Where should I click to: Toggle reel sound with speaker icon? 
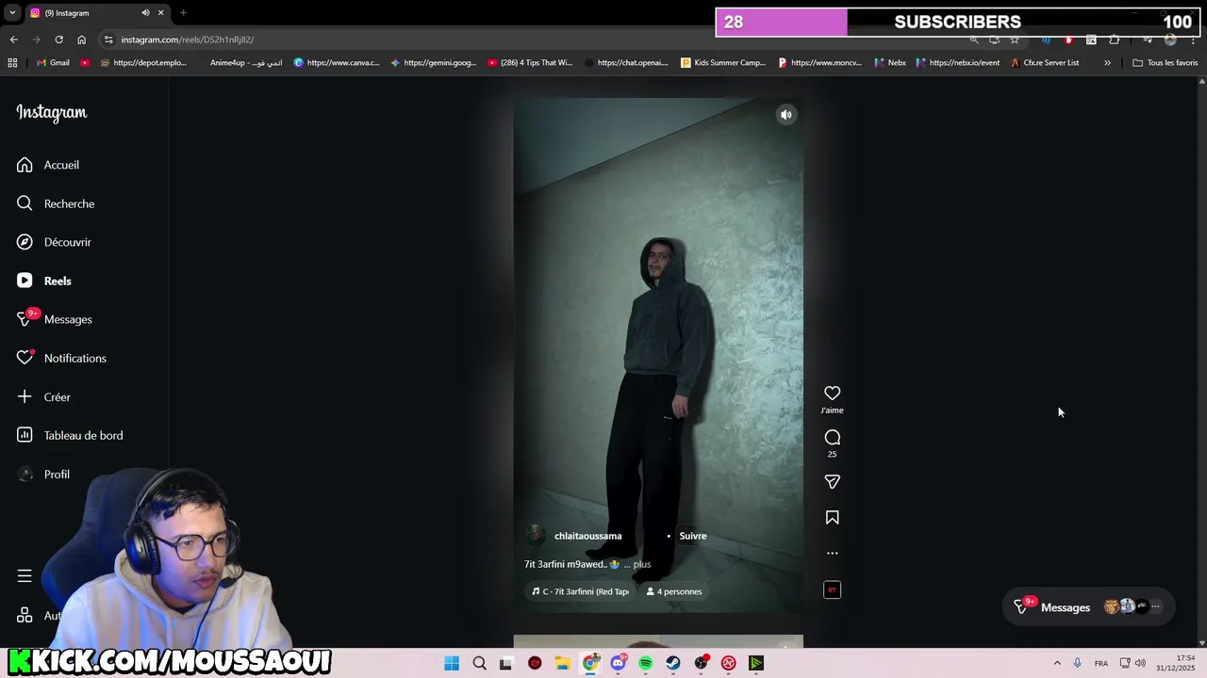click(x=785, y=115)
